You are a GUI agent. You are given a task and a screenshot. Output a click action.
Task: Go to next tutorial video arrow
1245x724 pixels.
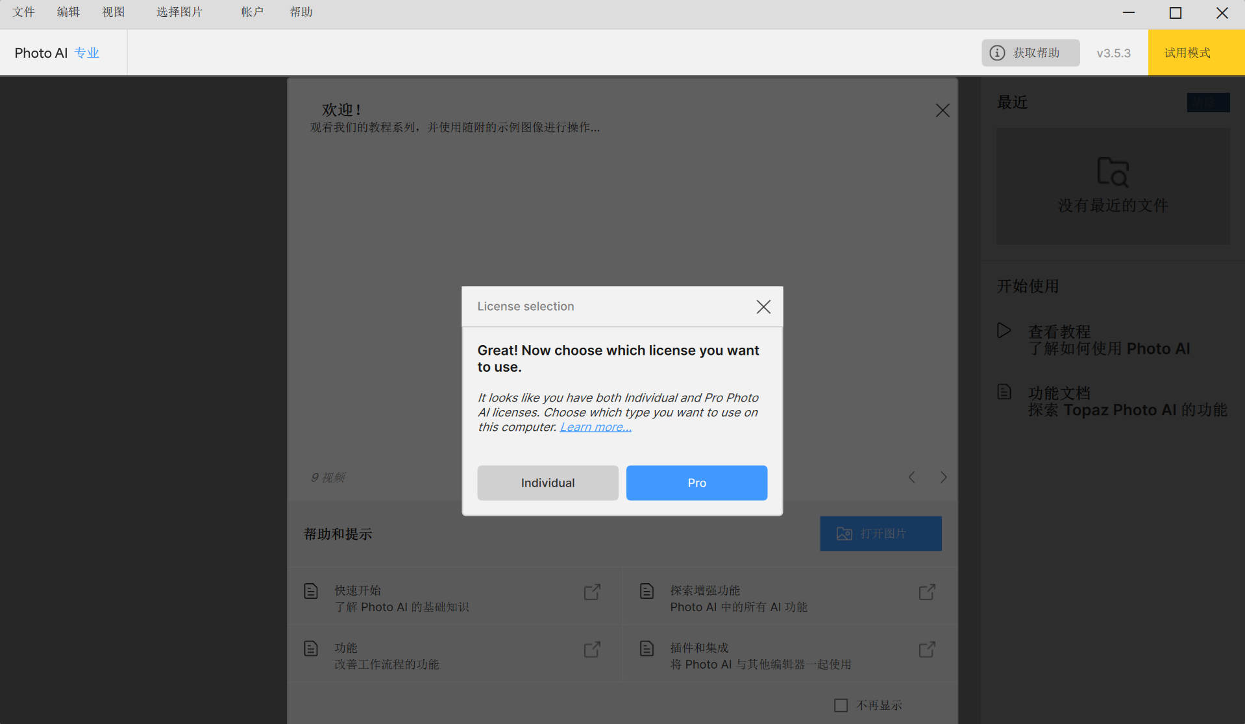point(943,477)
